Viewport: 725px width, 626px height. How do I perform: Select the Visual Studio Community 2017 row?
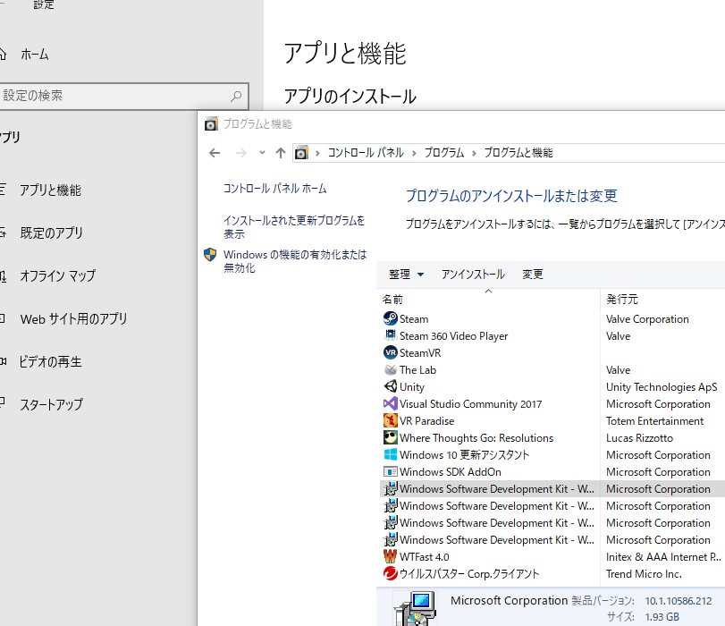coord(552,404)
